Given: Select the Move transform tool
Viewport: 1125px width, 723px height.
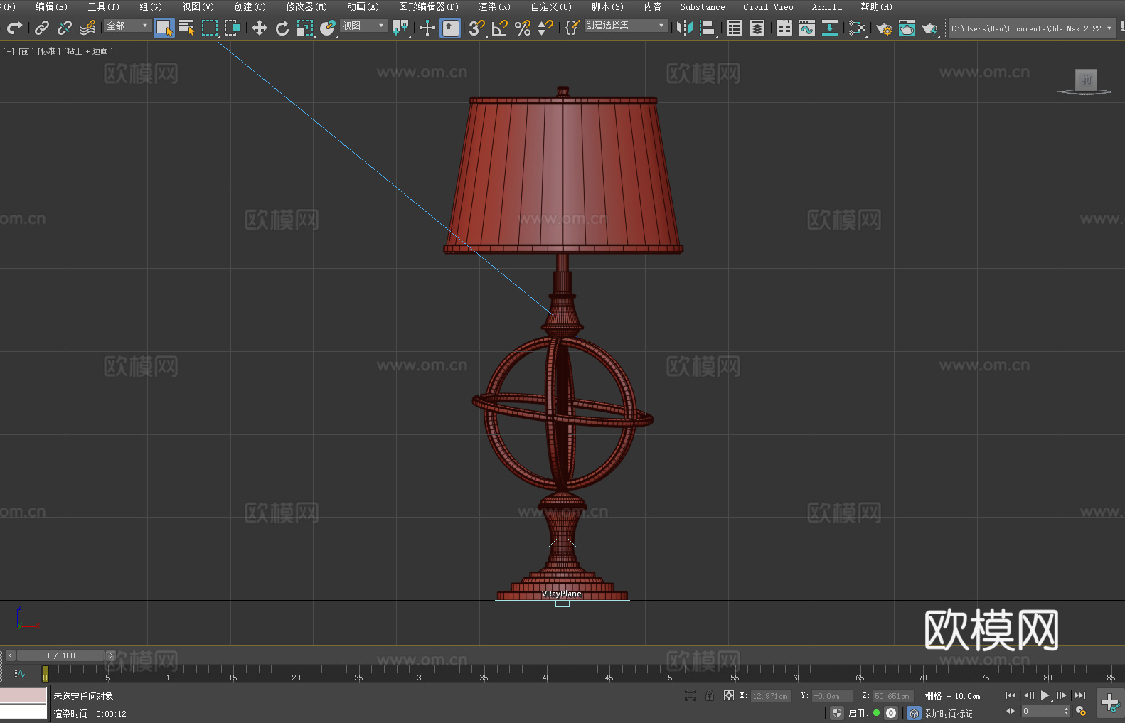Looking at the screenshot, I should click(x=259, y=28).
